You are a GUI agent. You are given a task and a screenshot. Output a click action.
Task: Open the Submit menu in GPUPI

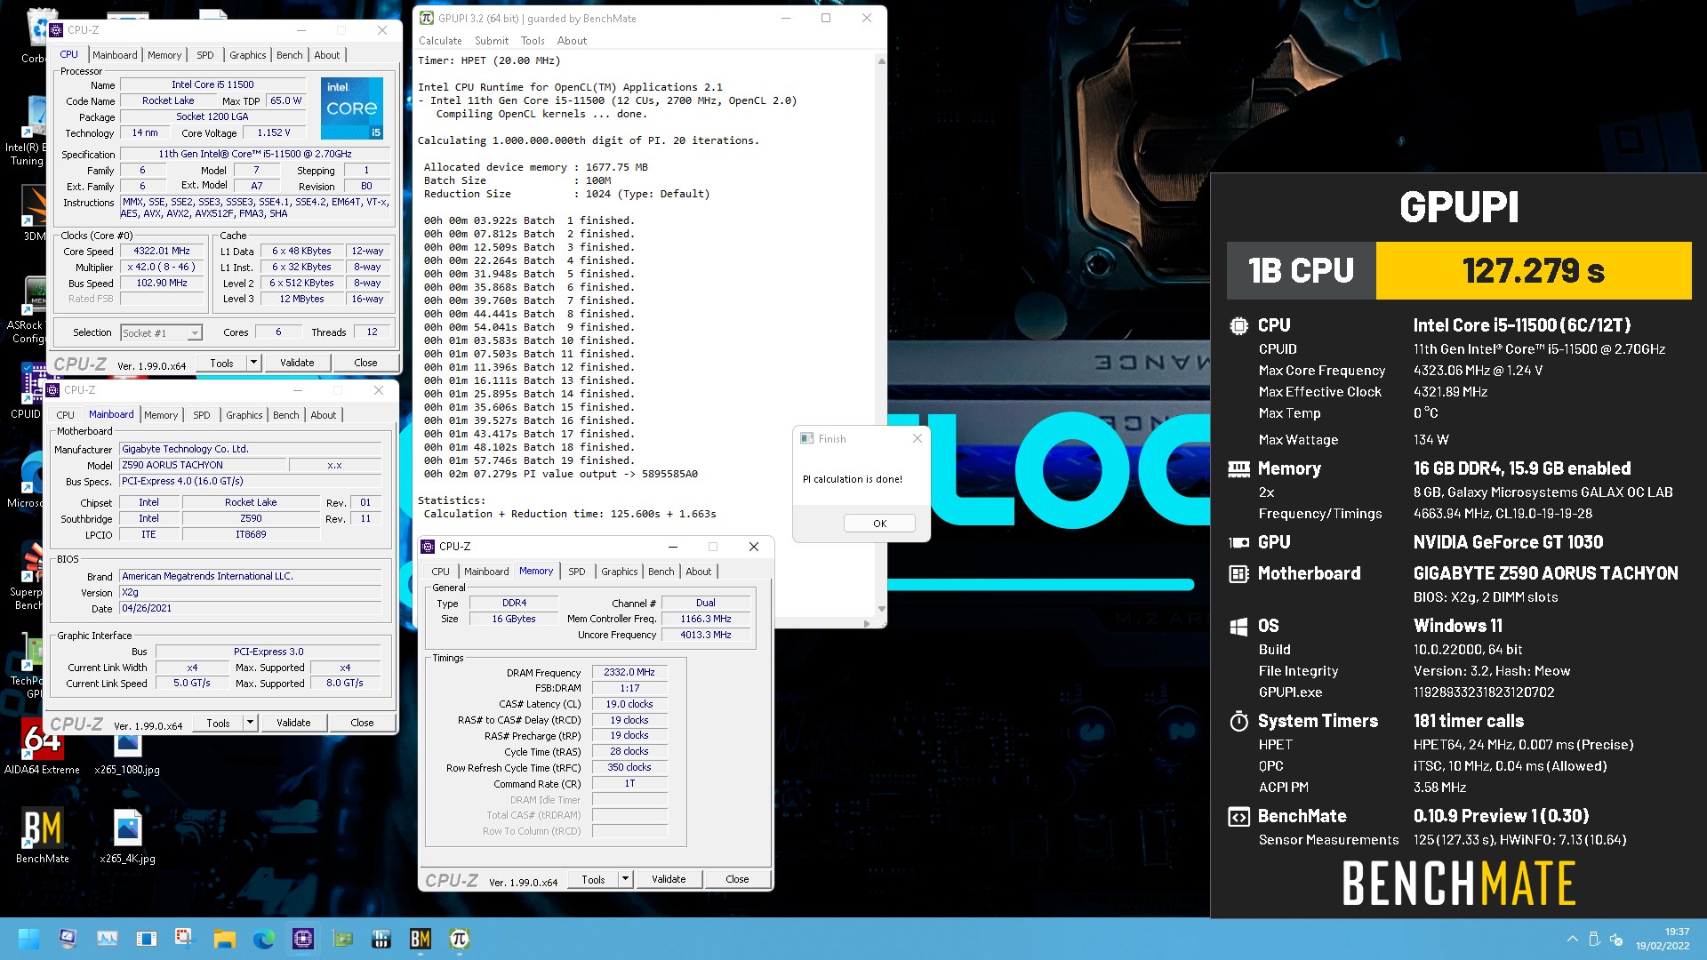pyautogui.click(x=492, y=41)
